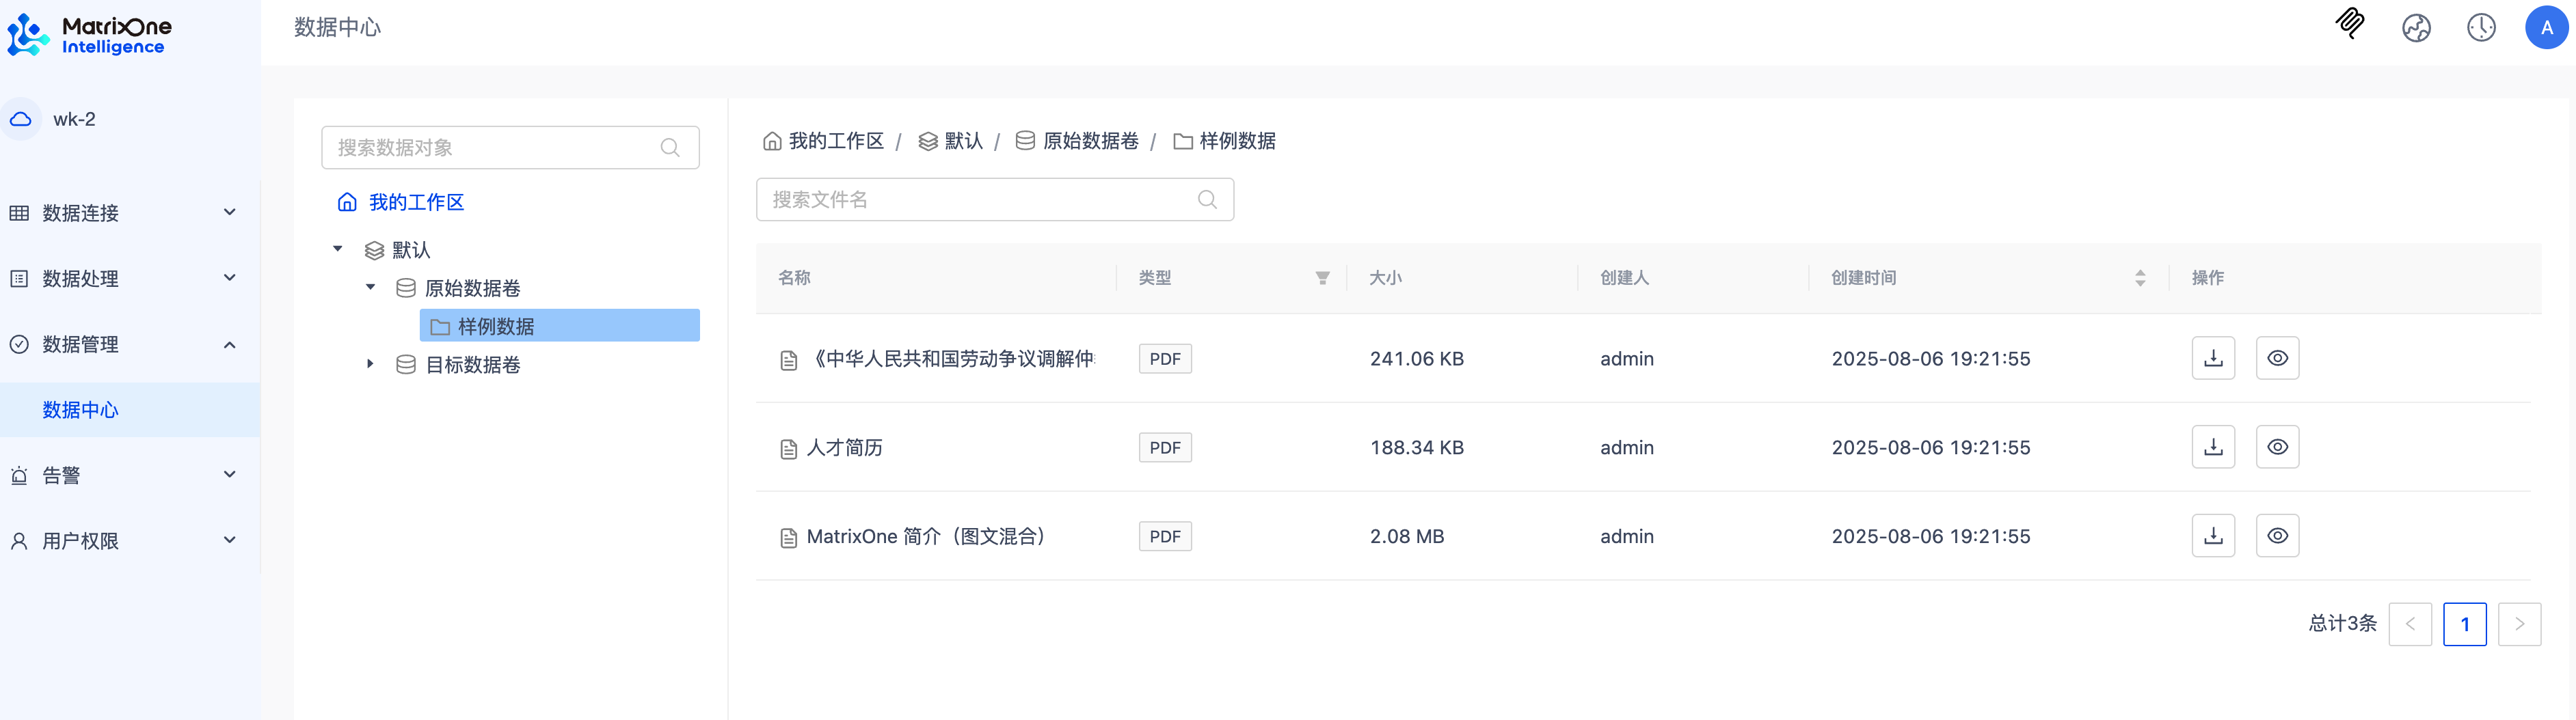Download the MatrixOne 简介 file
This screenshot has width=2576, height=720.
[2212, 536]
